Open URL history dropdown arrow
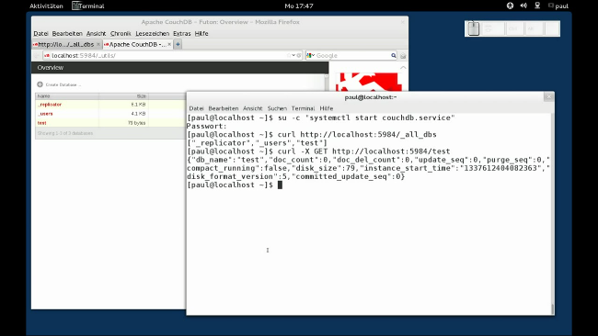Screen dimensions: 598x336 [293, 56]
